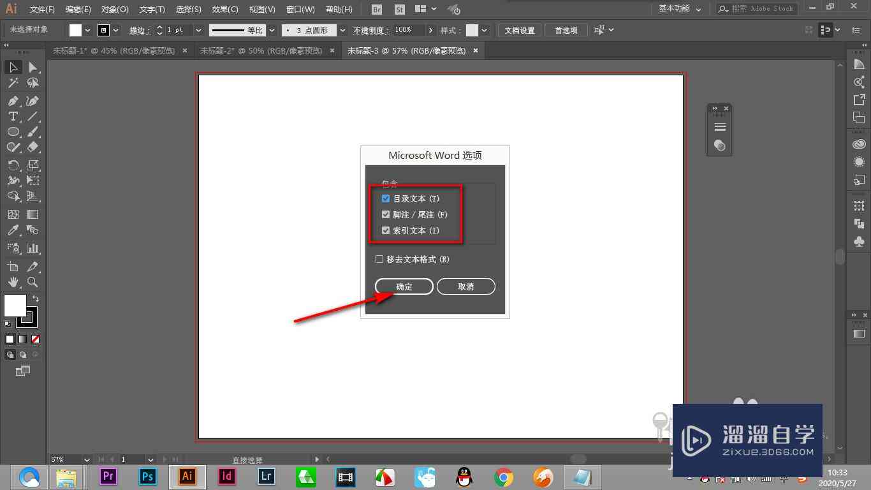Set the None color (red slash) swatch
871x490 pixels.
coord(36,339)
